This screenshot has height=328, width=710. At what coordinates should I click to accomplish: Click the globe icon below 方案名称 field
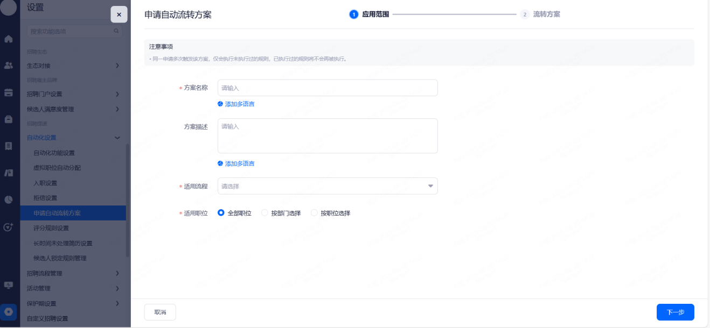click(220, 104)
